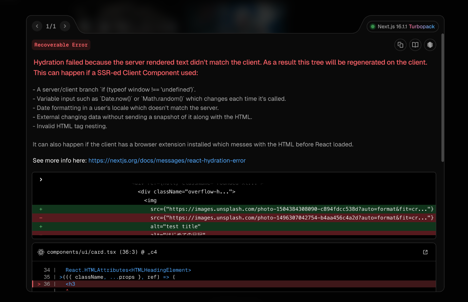Click 'External changing data' line

pyautogui.click(x=142, y=117)
